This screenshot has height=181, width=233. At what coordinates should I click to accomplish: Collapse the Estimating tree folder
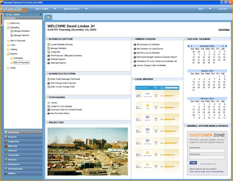pos(8,28)
